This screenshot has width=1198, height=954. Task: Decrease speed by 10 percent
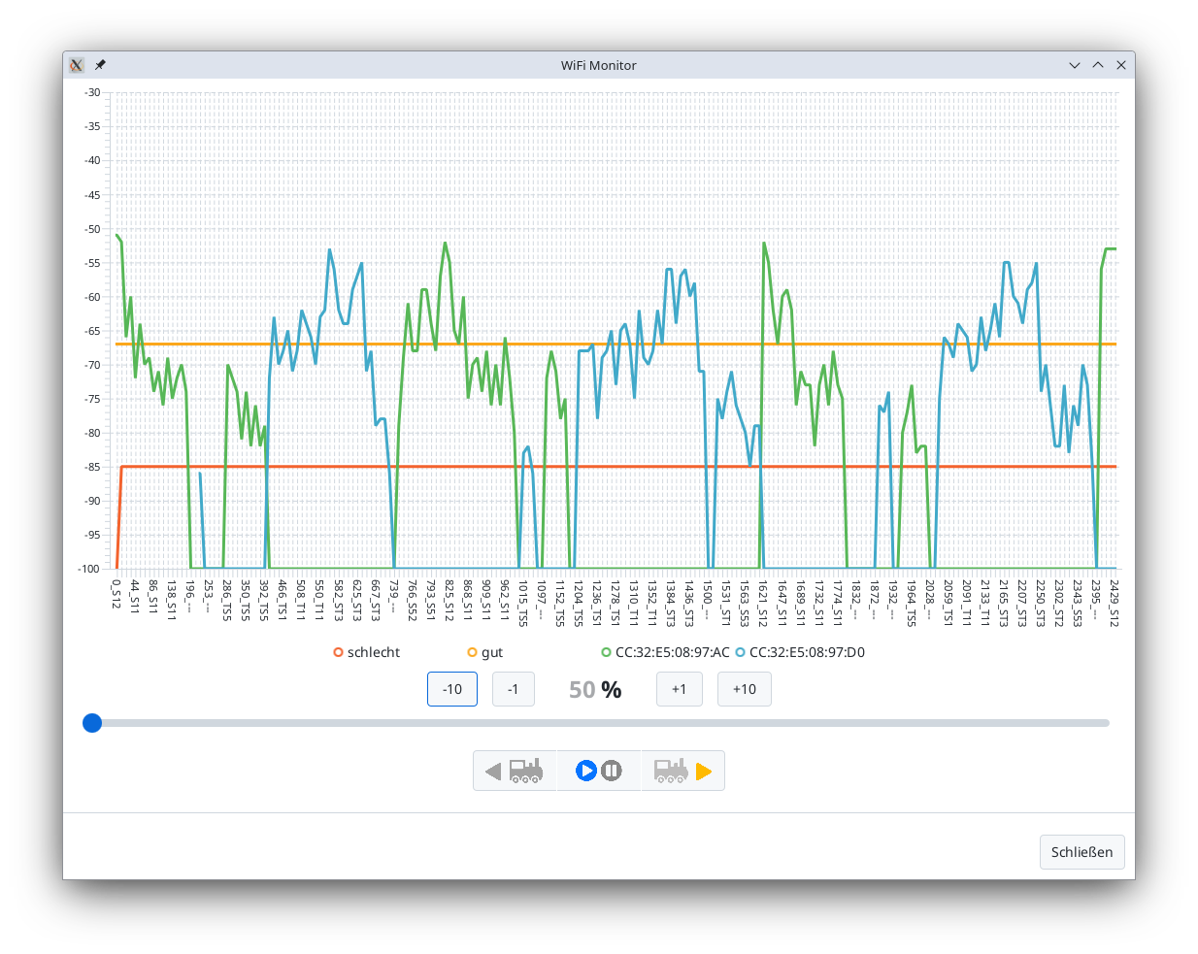[x=451, y=689]
